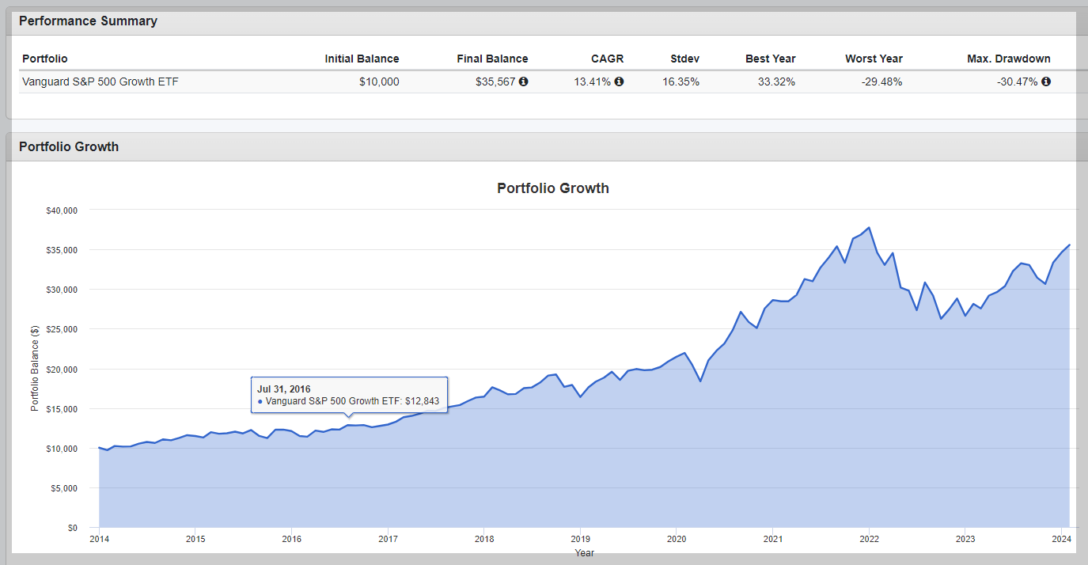Click the $15,000 y-axis label
1088x565 pixels.
coord(61,409)
